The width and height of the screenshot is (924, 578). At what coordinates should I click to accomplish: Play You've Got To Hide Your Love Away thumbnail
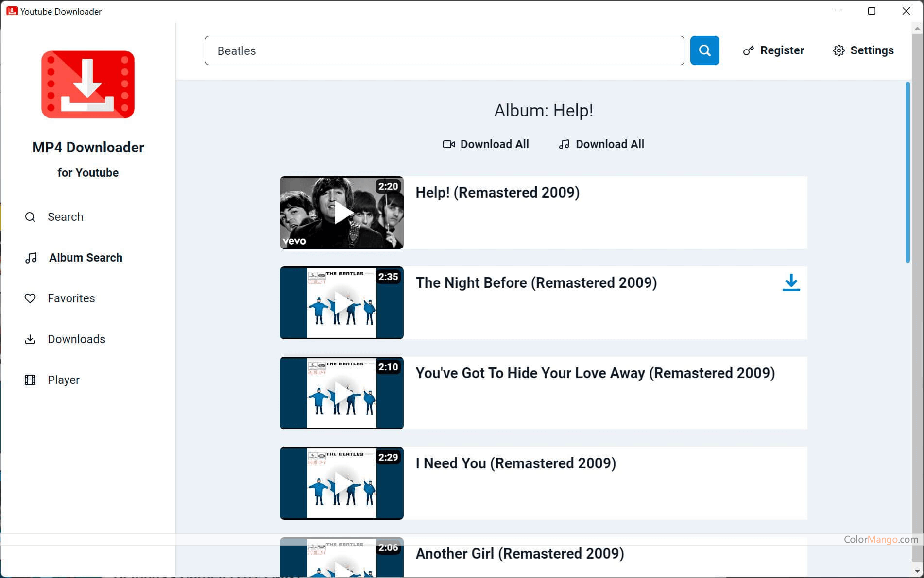click(x=342, y=393)
